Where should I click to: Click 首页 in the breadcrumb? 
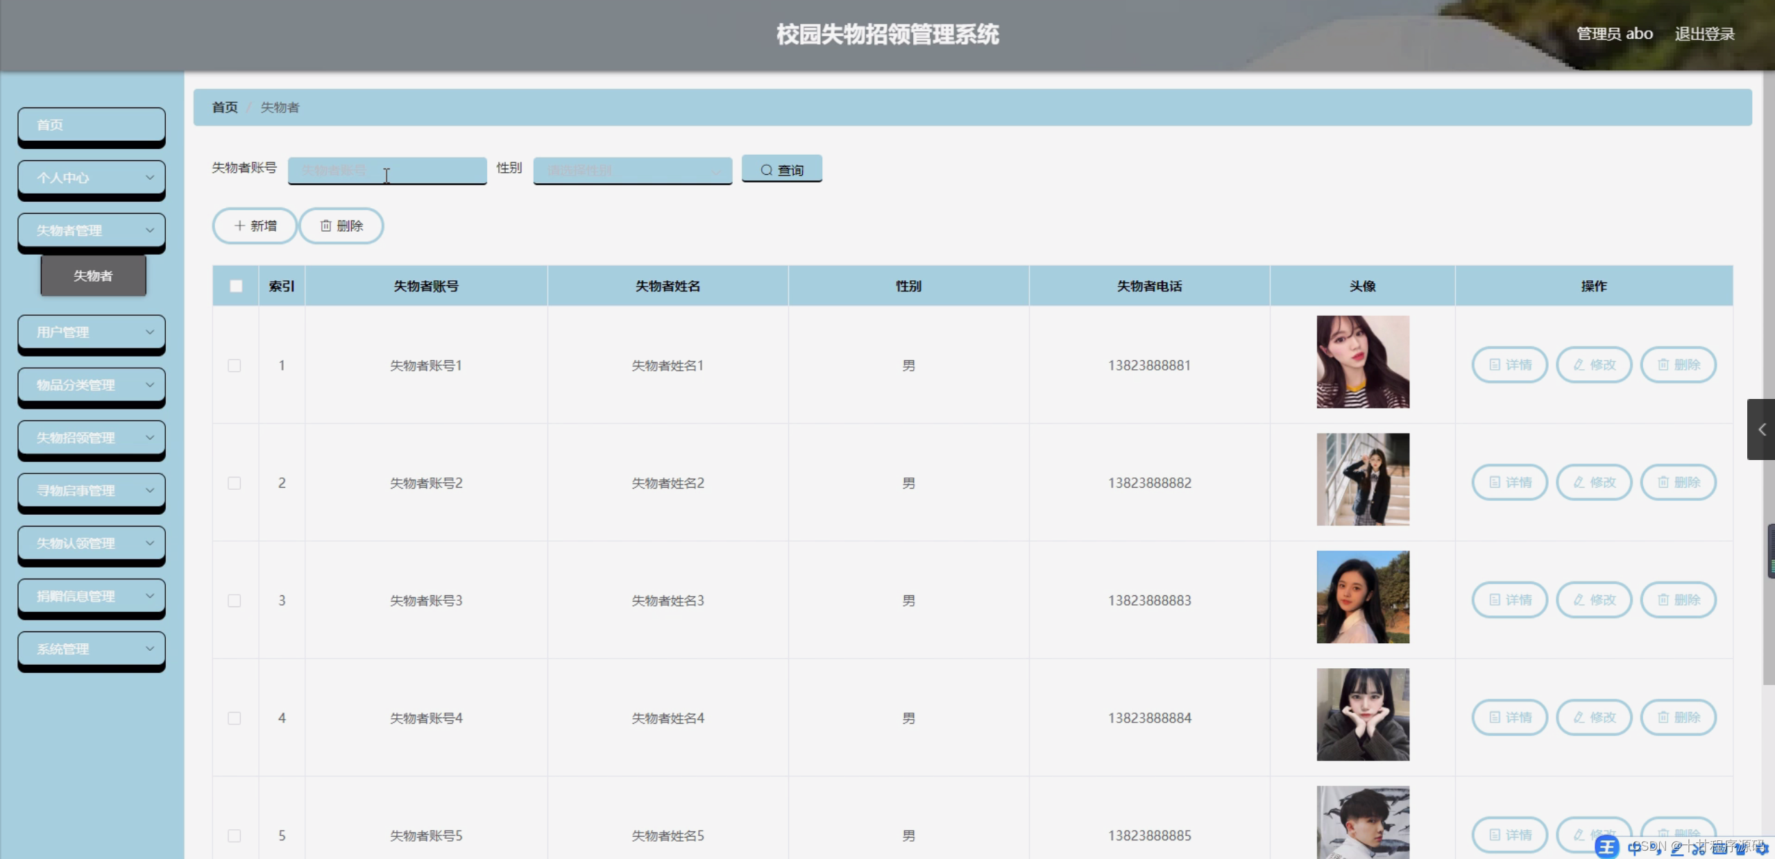click(223, 107)
